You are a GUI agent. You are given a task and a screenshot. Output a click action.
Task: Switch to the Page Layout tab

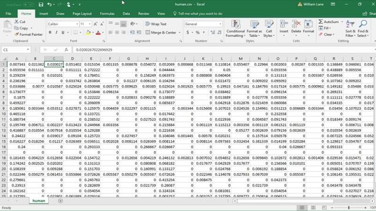pyautogui.click(x=82, y=13)
